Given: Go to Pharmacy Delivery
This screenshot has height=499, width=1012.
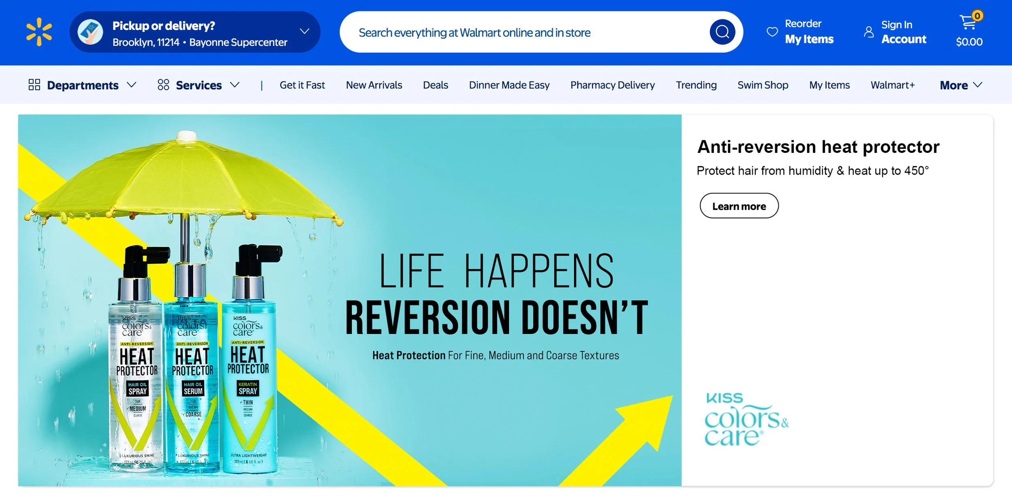Looking at the screenshot, I should (x=612, y=85).
